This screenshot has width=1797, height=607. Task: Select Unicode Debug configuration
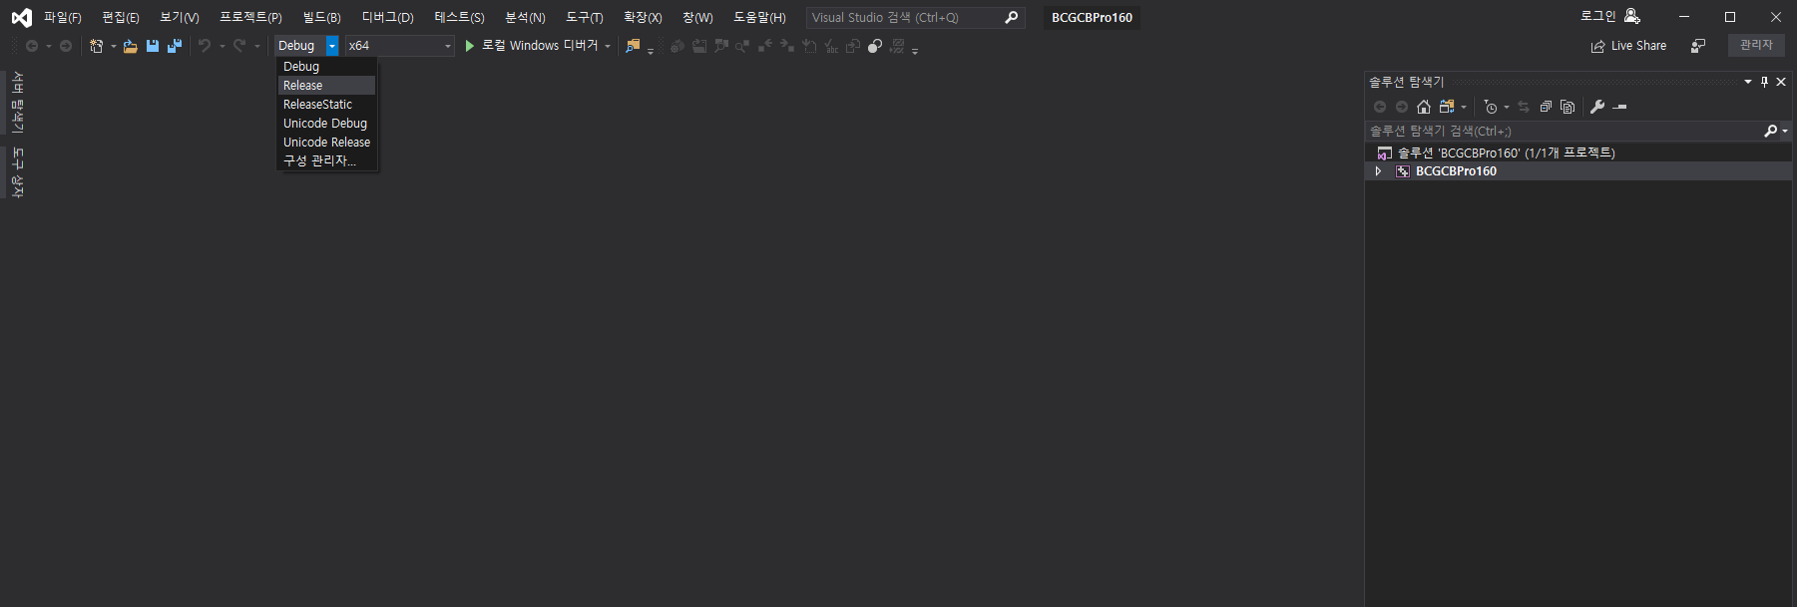[x=326, y=124]
